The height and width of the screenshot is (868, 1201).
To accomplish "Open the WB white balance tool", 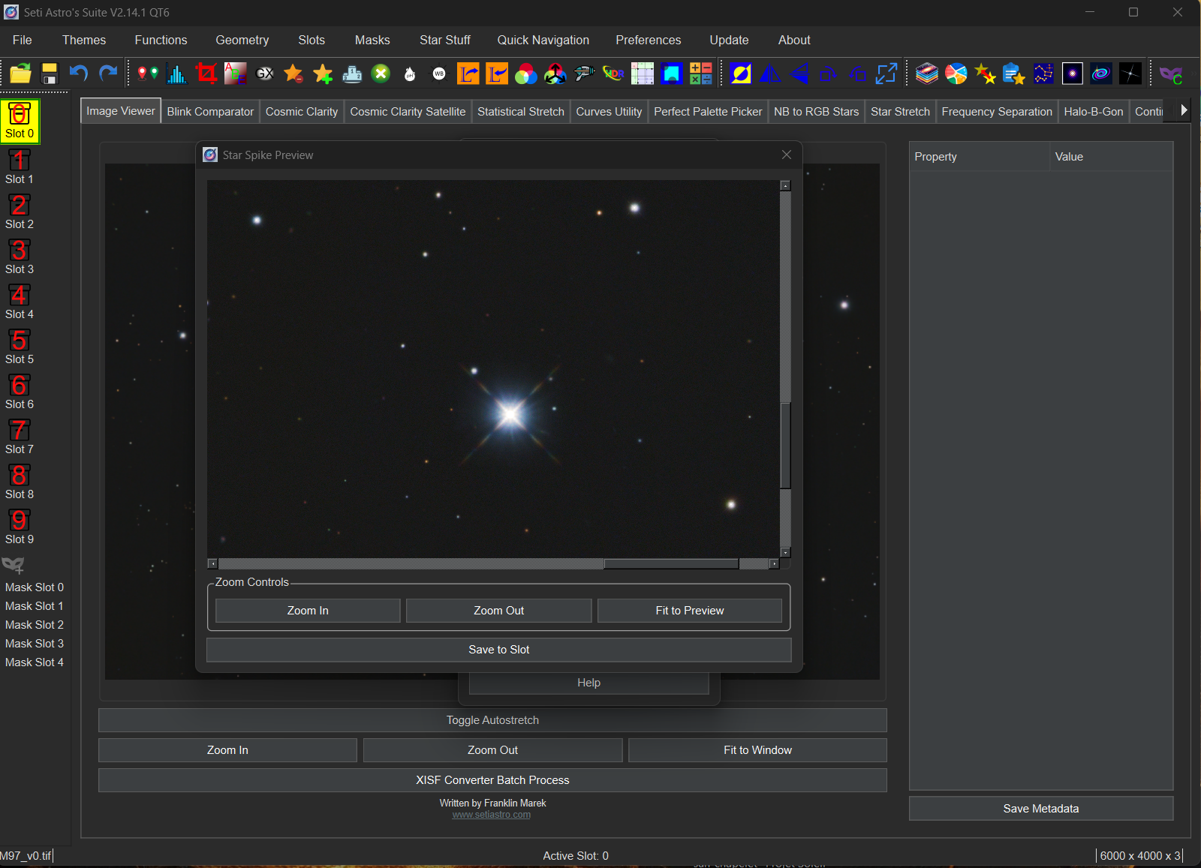I will pos(439,74).
